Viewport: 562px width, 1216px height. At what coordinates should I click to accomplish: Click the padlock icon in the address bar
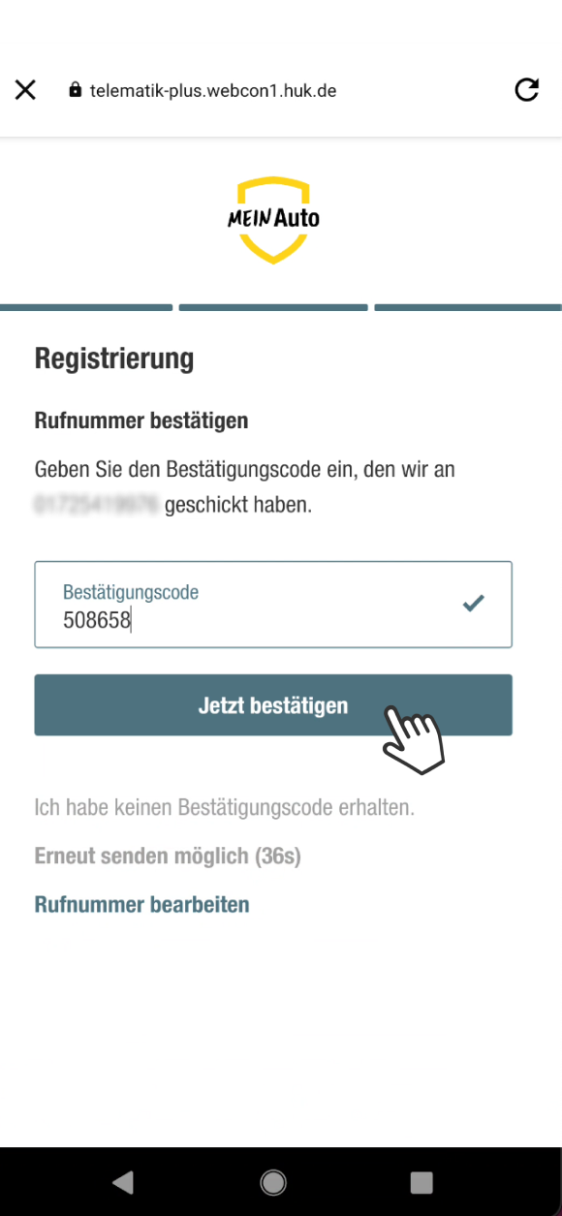pyautogui.click(x=74, y=90)
